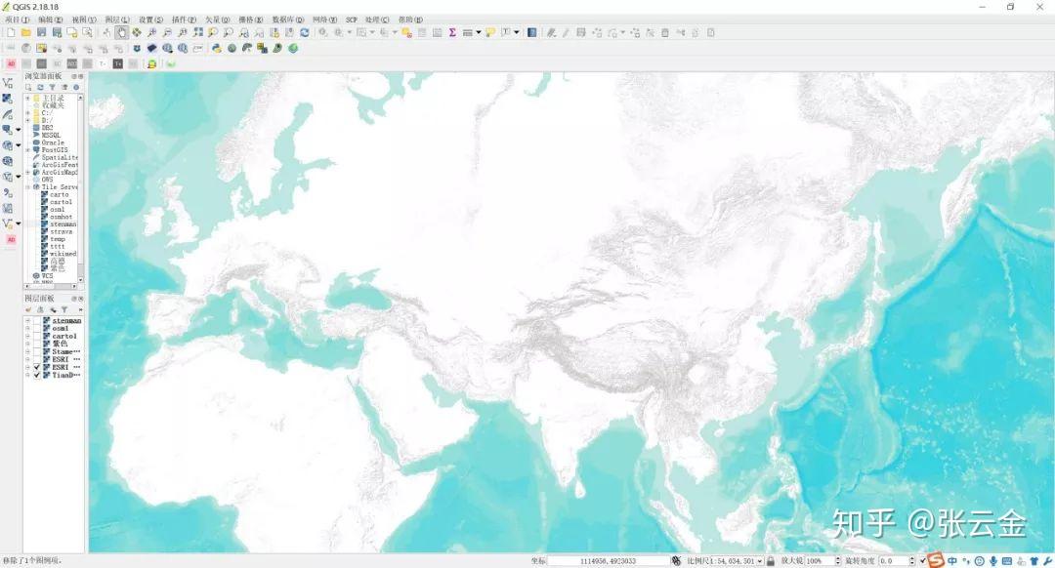Image resolution: width=1055 pixels, height=568 pixels.
Task: Enable the carto1 layer checkbox
Action: coord(38,336)
